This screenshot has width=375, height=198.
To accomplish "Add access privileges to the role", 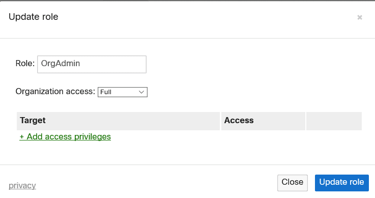I will (x=65, y=136).
